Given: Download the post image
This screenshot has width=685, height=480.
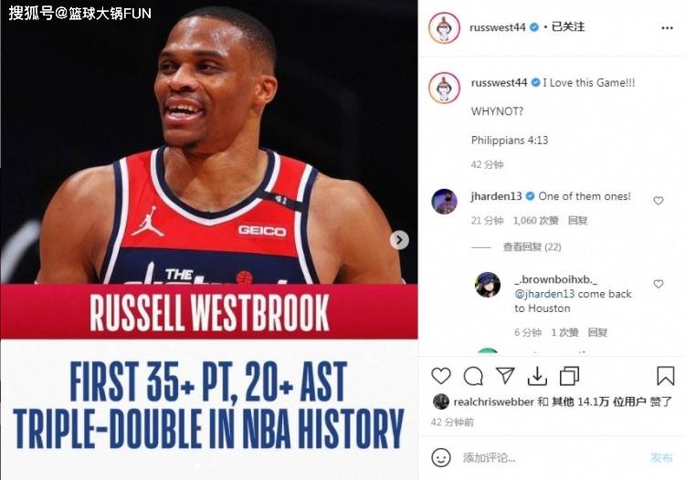Looking at the screenshot, I should pos(537,376).
